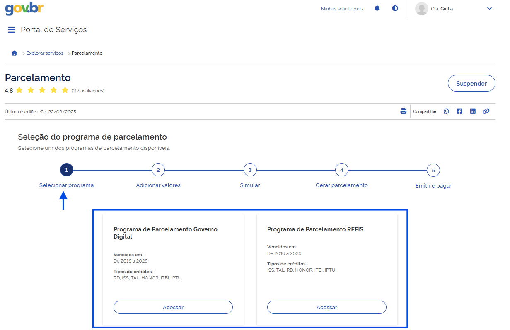Open the gov.br home logo

click(24, 8)
